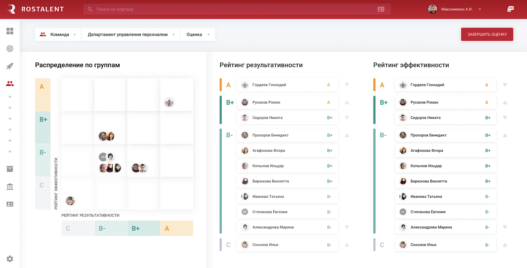Screen dimensions: 527x268
Task: Open Департамент управления персоналом dropdown
Action: click(131, 34)
